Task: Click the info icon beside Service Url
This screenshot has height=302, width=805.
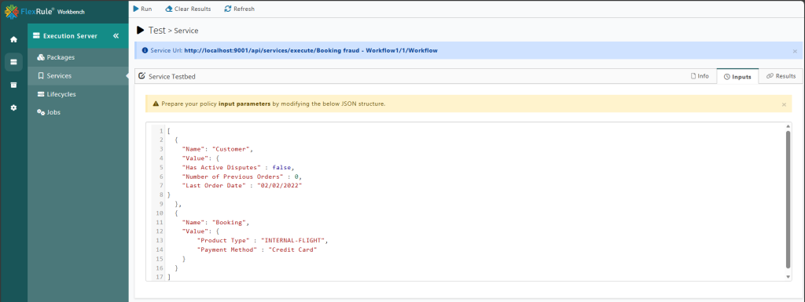Action: 145,51
